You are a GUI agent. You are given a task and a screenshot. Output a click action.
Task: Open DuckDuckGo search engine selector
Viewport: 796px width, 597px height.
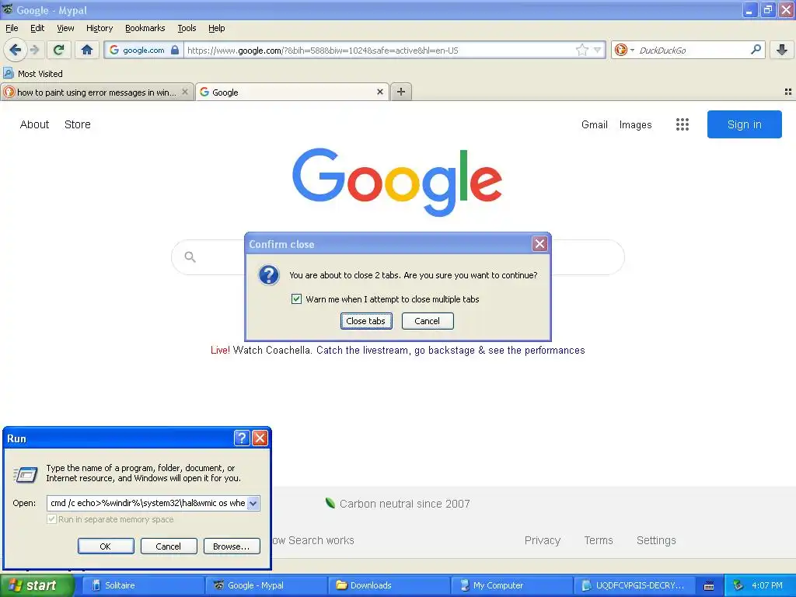pos(624,50)
